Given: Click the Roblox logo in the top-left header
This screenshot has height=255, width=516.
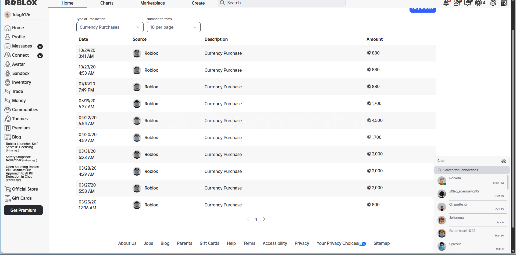Looking at the screenshot, I should coord(21,3).
